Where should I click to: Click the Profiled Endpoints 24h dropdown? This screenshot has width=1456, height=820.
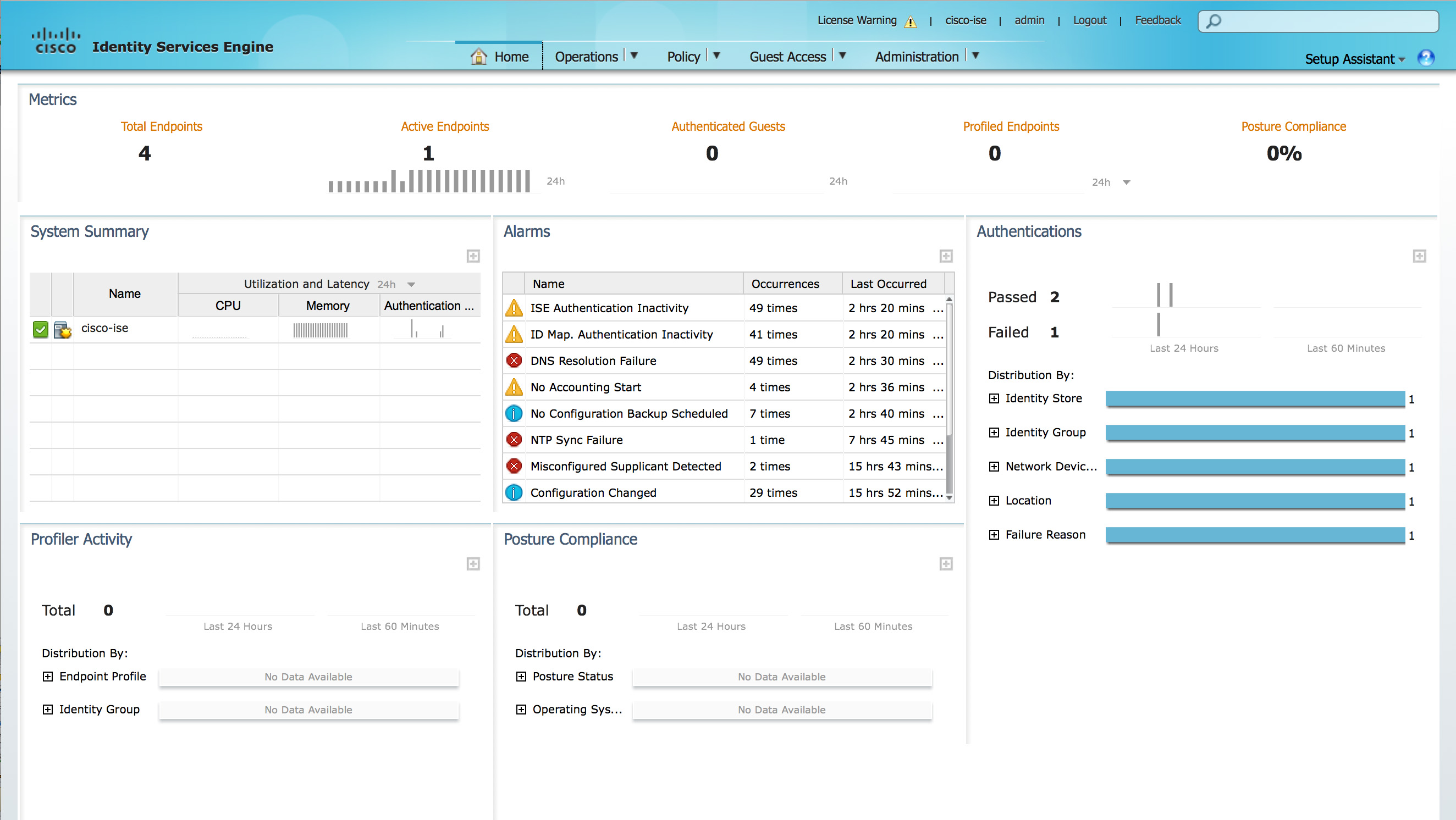pos(1109,181)
